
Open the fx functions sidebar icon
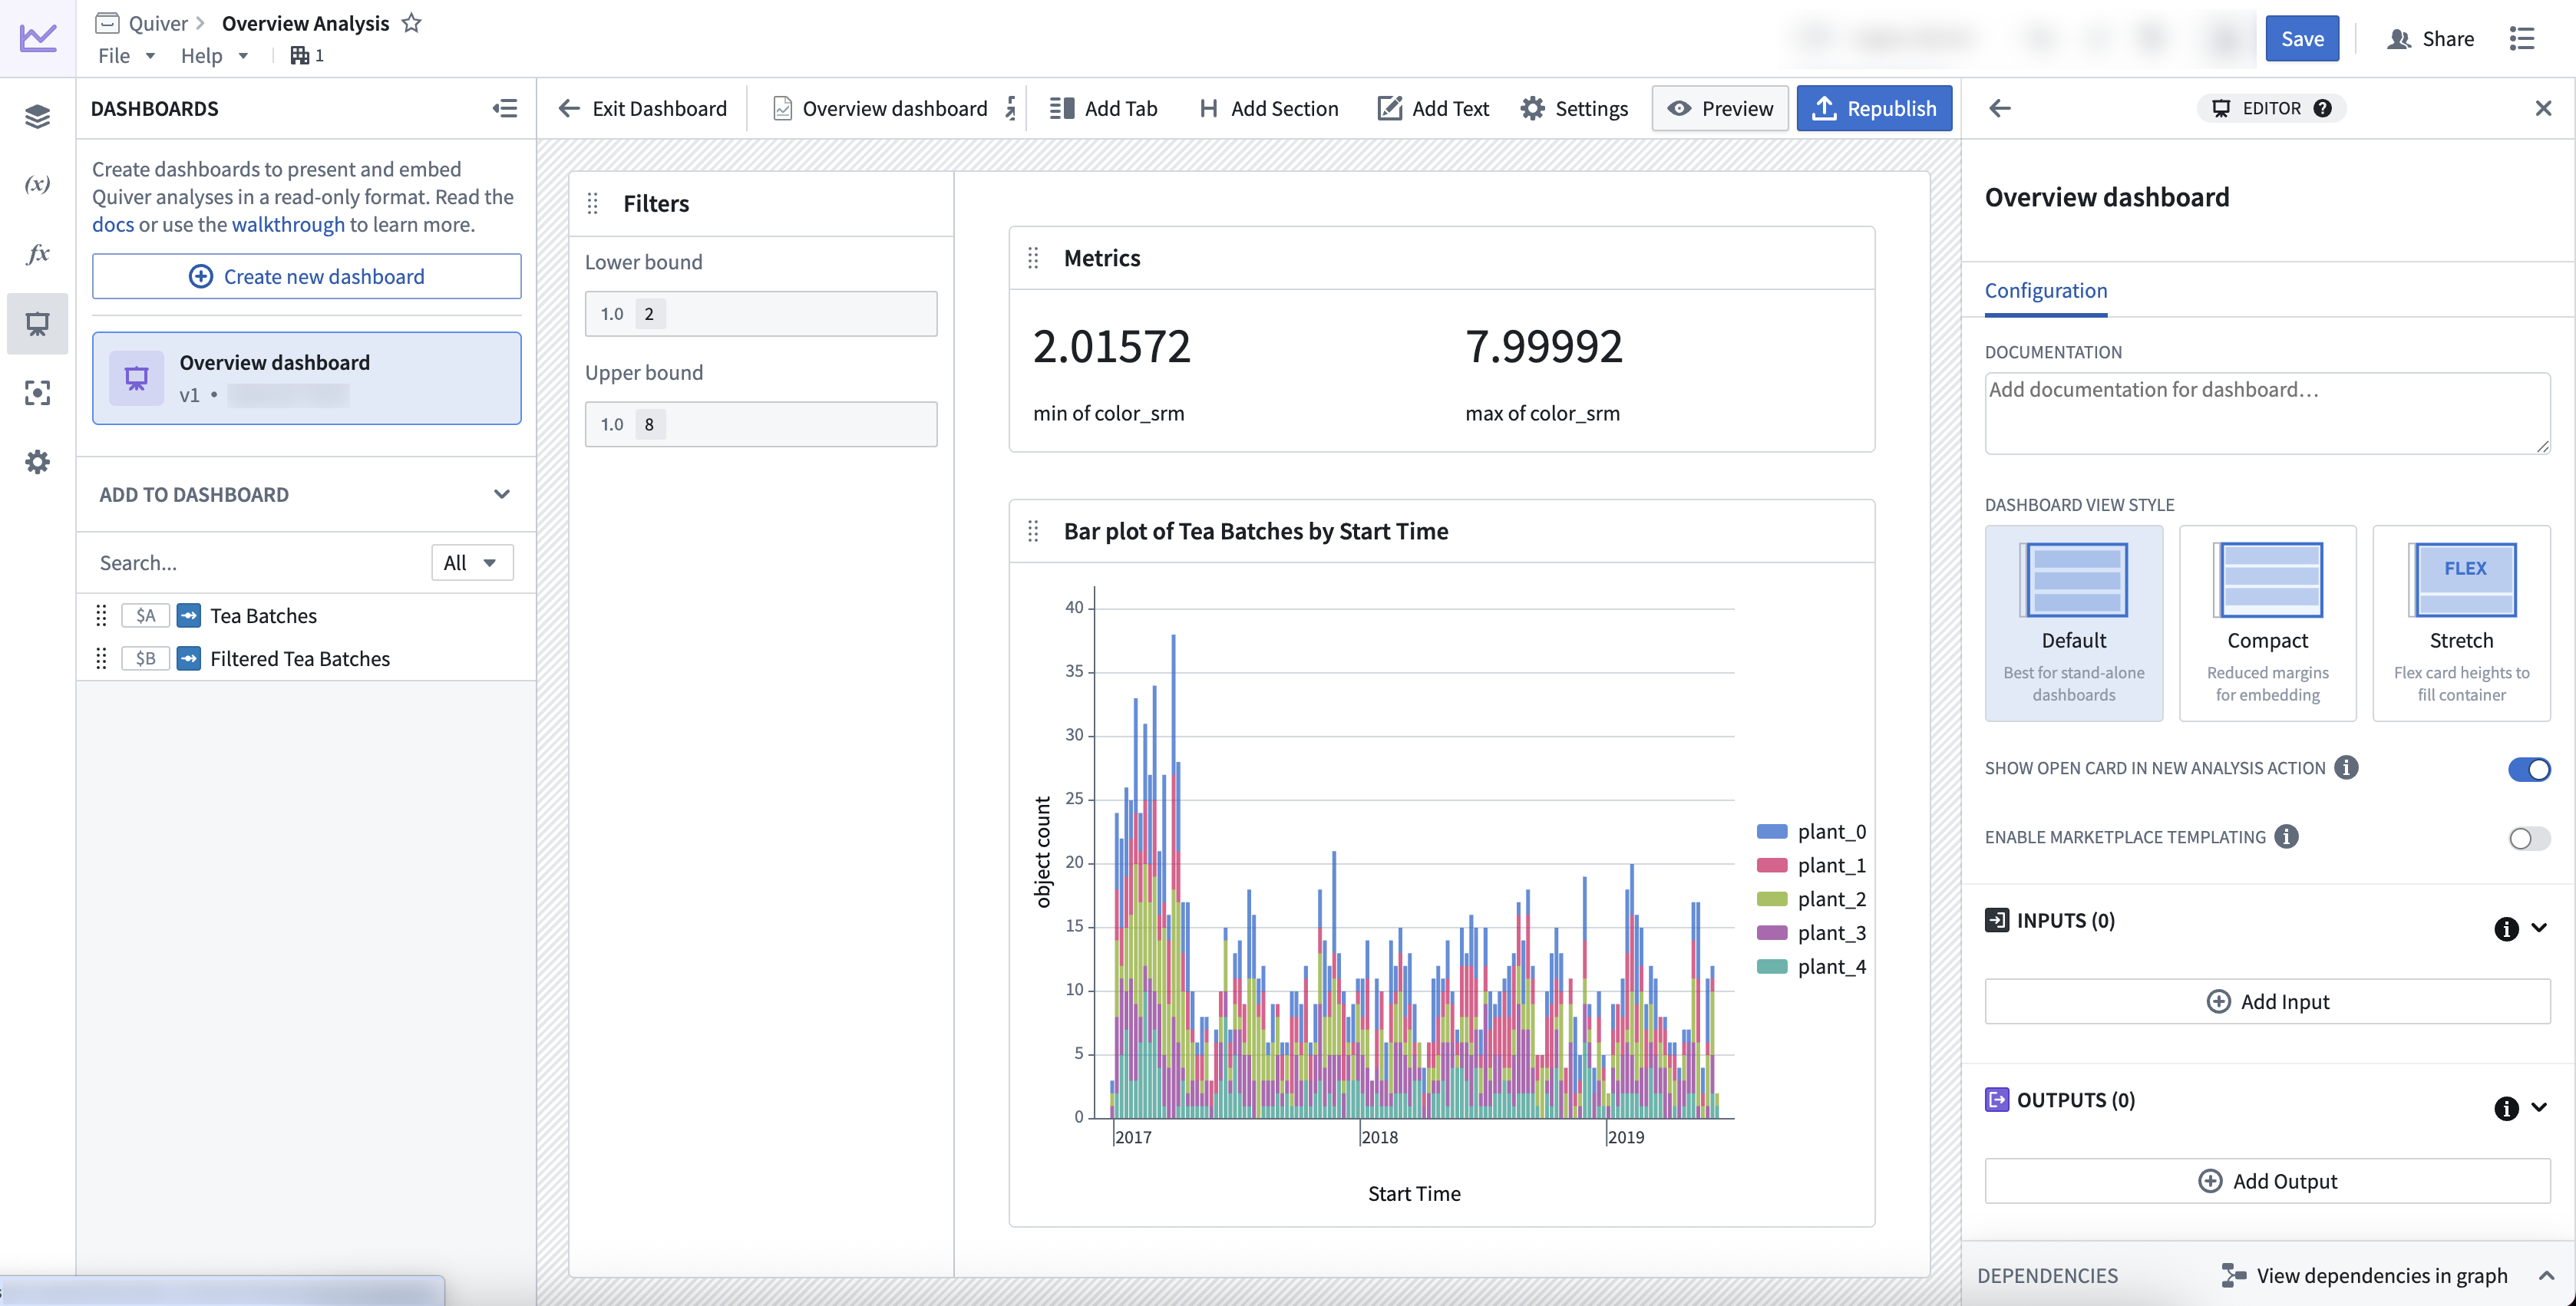point(37,253)
